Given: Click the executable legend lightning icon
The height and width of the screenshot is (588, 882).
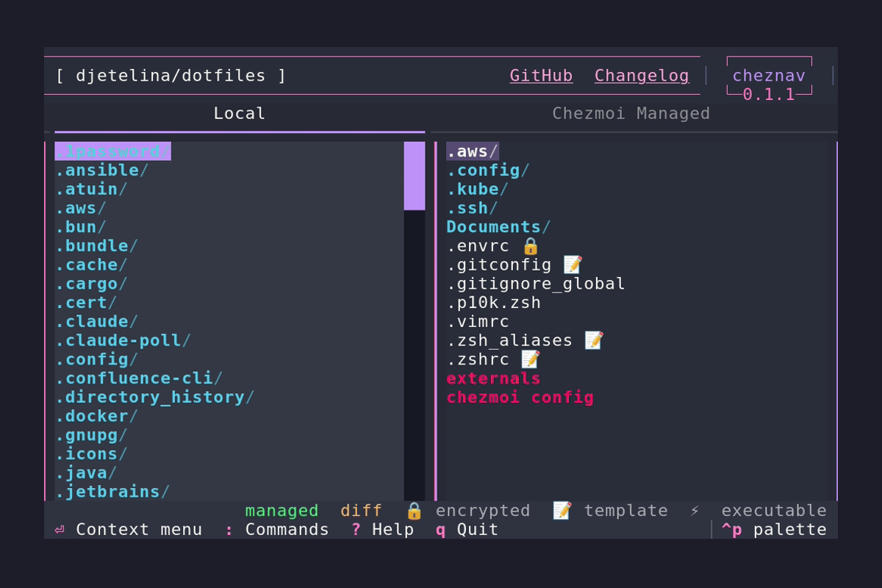Looking at the screenshot, I should [x=695, y=511].
